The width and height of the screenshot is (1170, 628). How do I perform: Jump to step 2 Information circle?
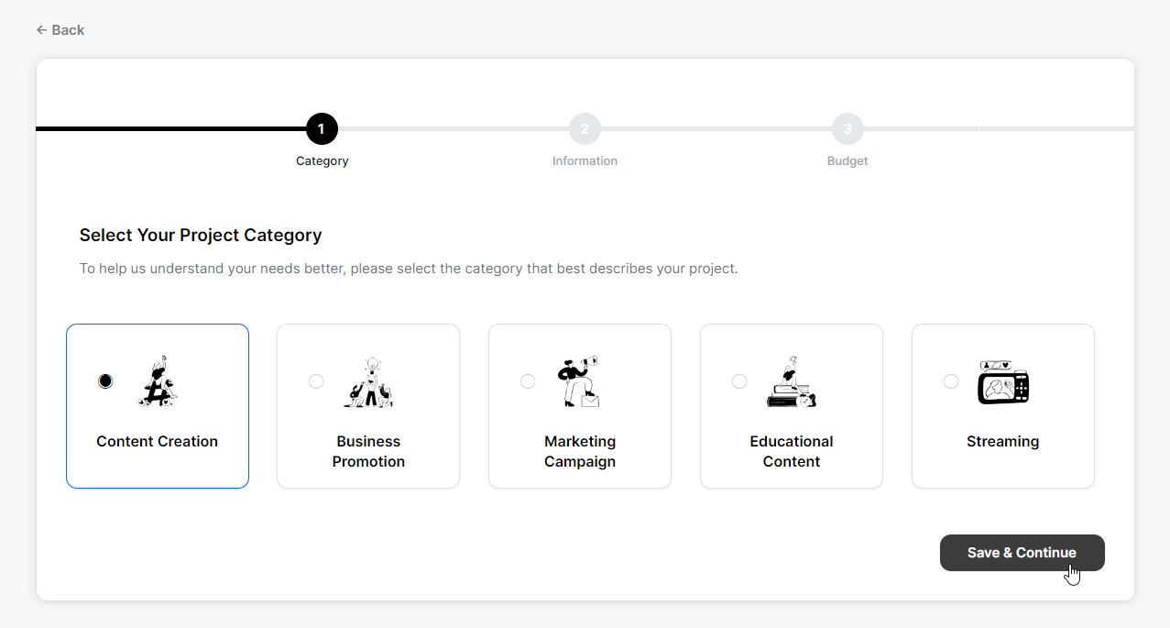click(585, 129)
